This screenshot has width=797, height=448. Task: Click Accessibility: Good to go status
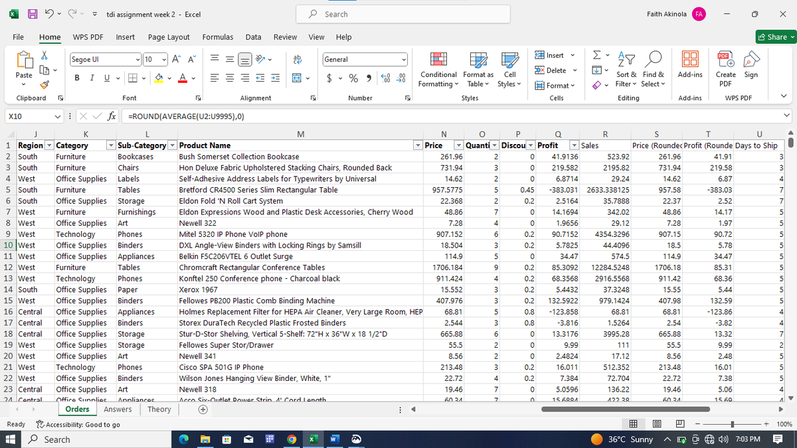click(x=78, y=425)
